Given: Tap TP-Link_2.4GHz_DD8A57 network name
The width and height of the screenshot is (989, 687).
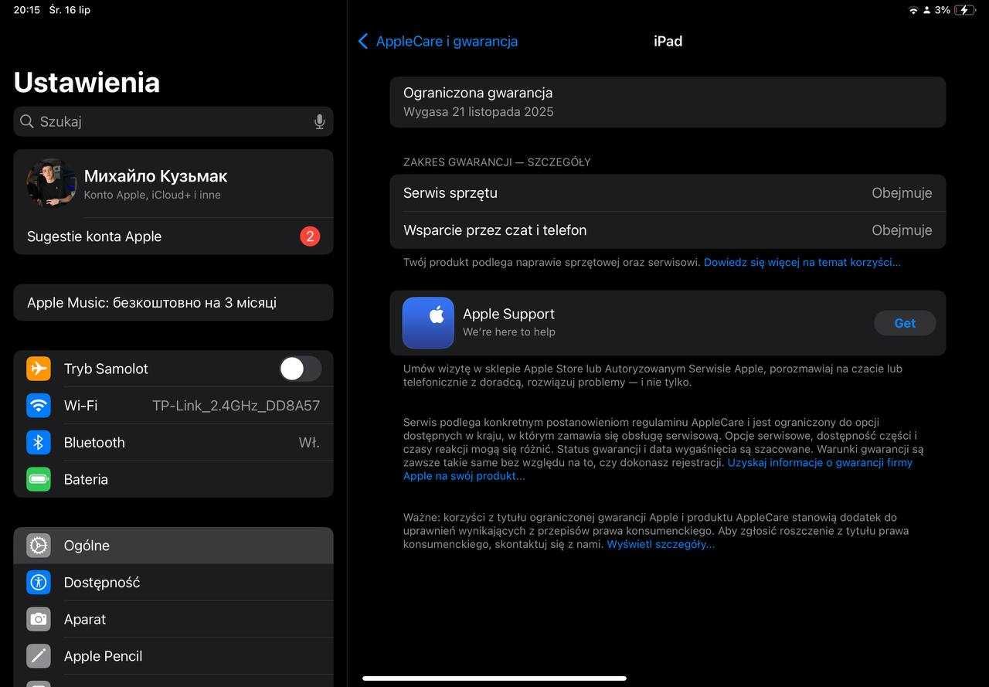Looking at the screenshot, I should tap(236, 406).
